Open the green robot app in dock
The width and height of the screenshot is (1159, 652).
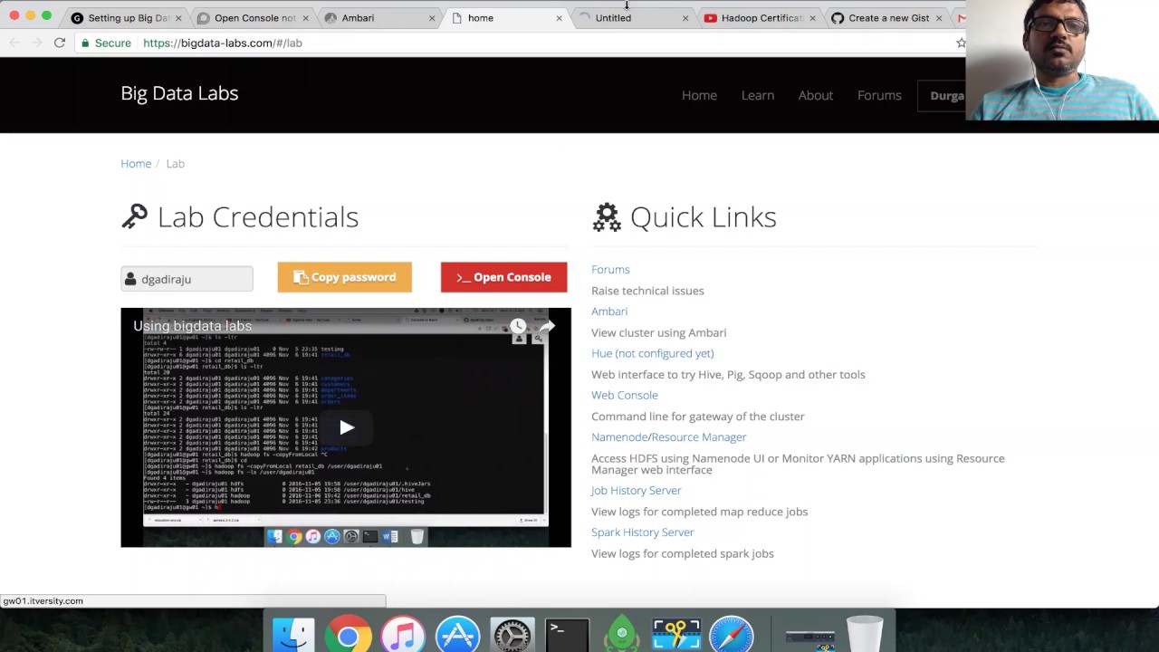click(x=622, y=635)
